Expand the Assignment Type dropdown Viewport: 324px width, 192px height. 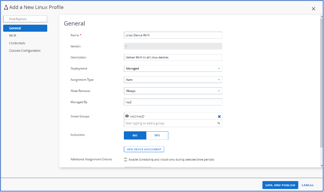pos(173,80)
